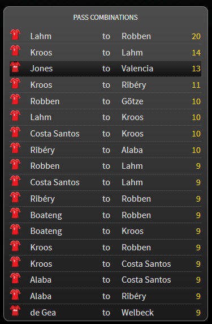Click the count 14 for Kroos to Lahm
This screenshot has width=212, height=324.
[196, 53]
